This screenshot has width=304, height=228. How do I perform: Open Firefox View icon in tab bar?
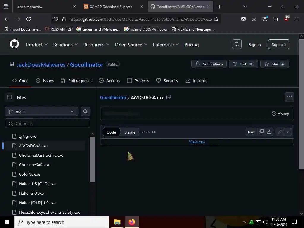tap(6, 7)
